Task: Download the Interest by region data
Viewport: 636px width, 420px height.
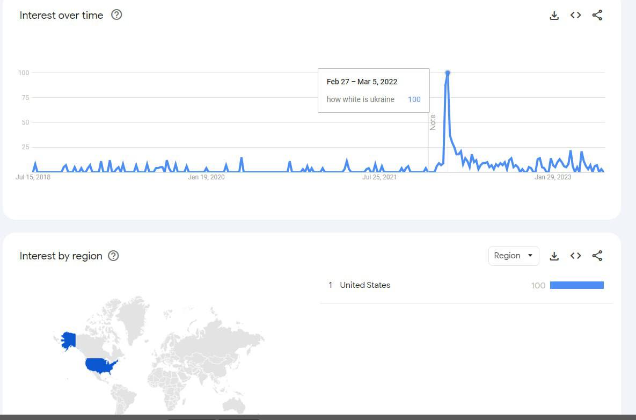Action: (554, 256)
